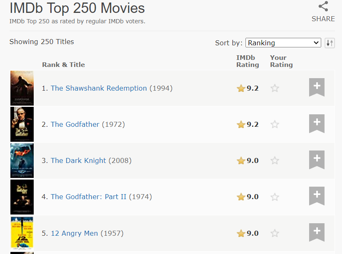The height and width of the screenshot is (254, 342).
Task: Add The Godfather: Part II to watchlist
Action: pos(317,196)
